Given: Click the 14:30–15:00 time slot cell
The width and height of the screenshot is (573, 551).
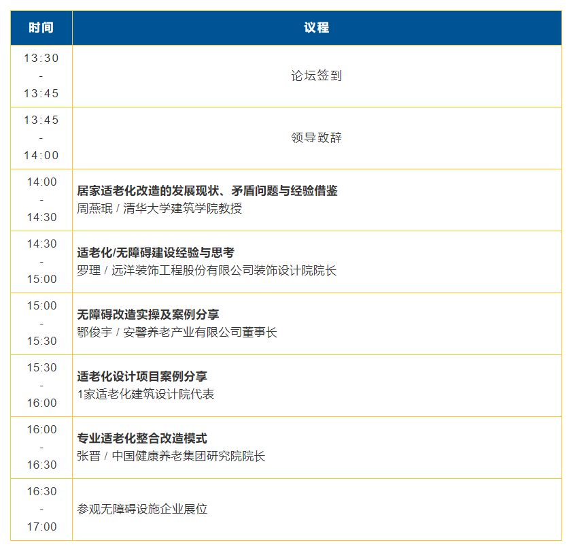Looking at the screenshot, I should pyautogui.click(x=41, y=262).
